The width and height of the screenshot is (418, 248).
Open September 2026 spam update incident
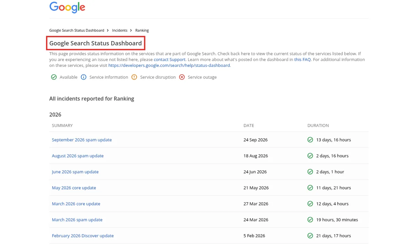[x=82, y=140]
